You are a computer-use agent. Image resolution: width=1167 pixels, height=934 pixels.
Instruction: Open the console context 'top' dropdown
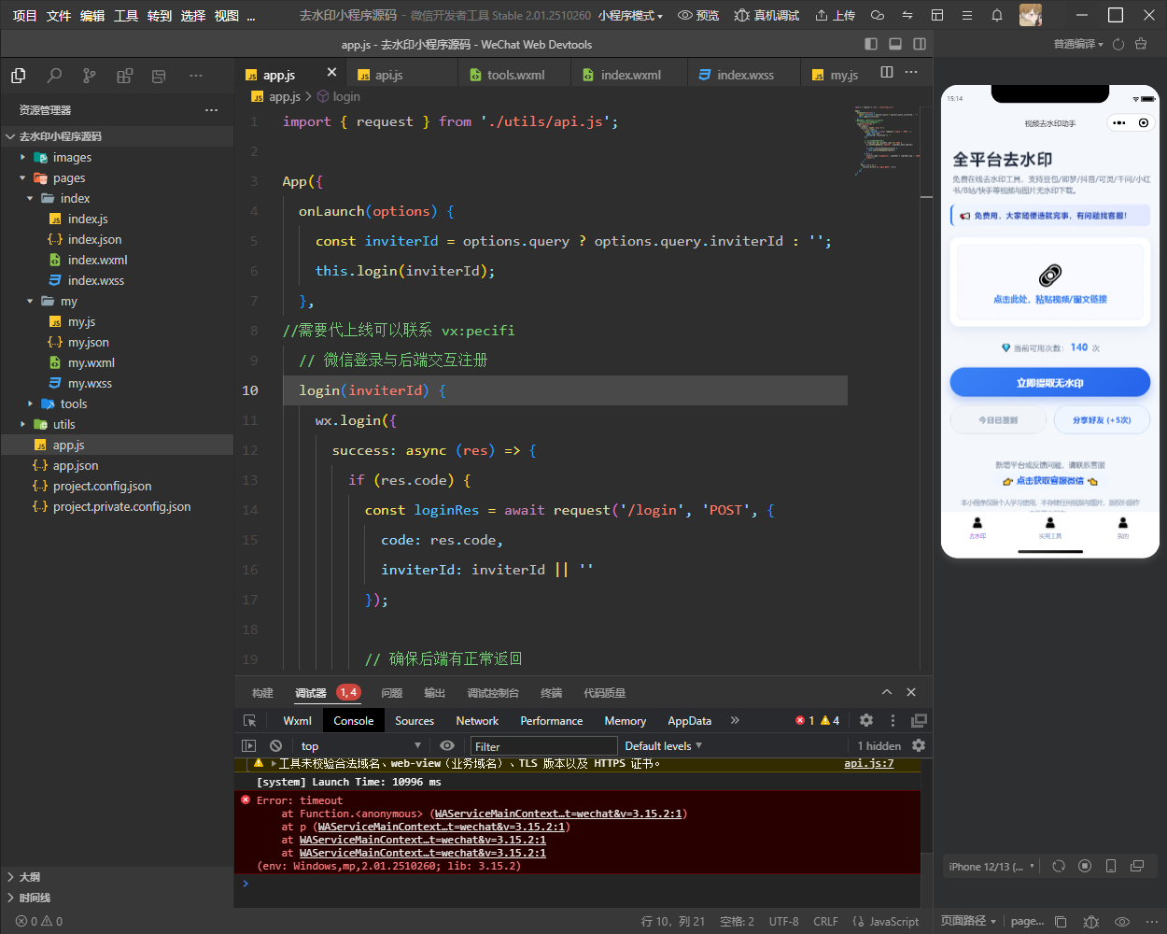[360, 745]
